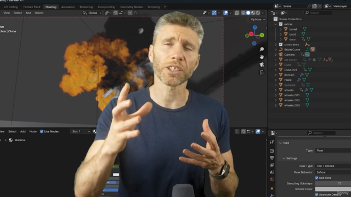Toggle X-ray mode icon

pyautogui.click(x=237, y=13)
